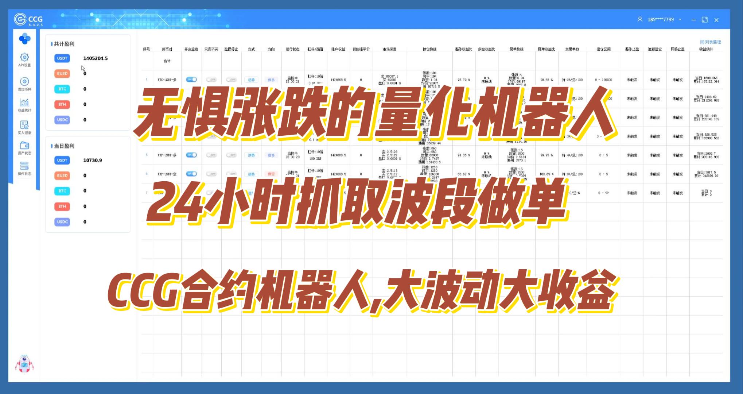Click the 0 - 120000 range cell
This screenshot has height=394, width=743.
[x=603, y=80]
